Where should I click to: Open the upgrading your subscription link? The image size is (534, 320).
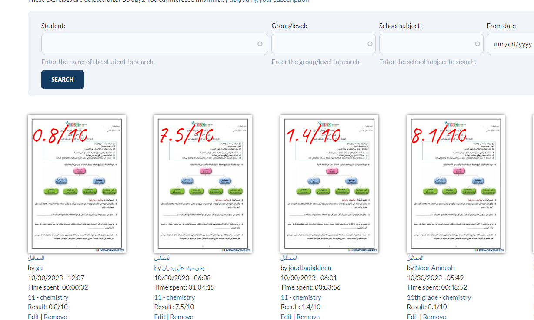click(269, 1)
